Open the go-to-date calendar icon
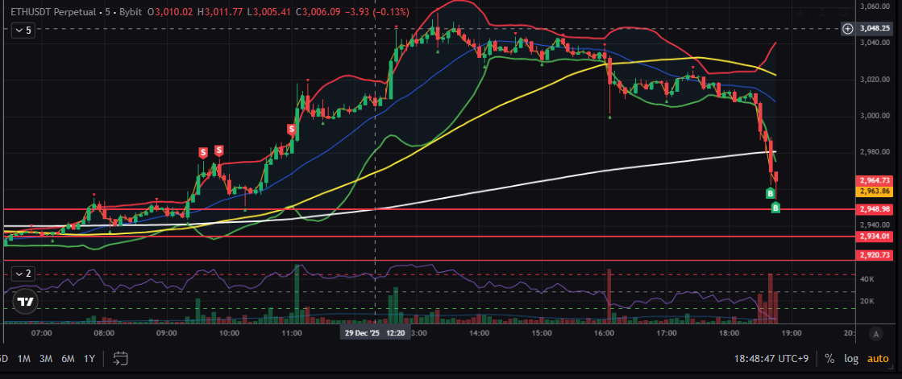This screenshot has width=902, height=379. coord(121,358)
